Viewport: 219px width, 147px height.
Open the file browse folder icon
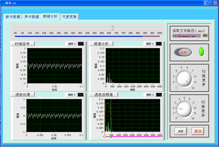pyautogui.click(x=205, y=35)
